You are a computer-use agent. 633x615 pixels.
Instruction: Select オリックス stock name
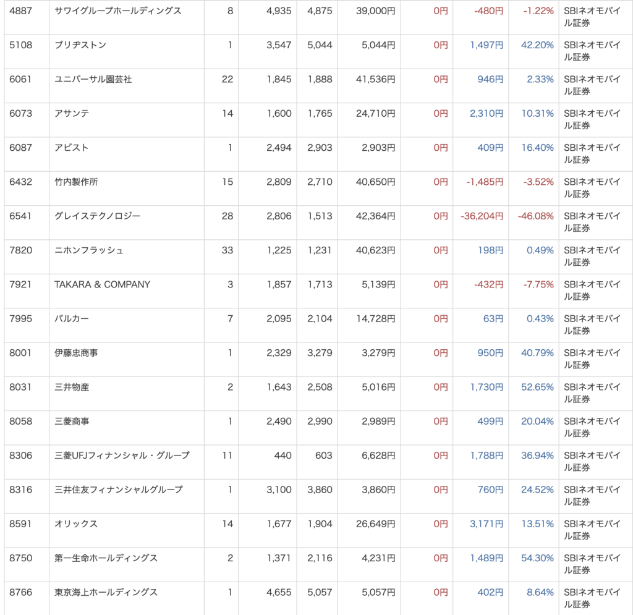click(x=76, y=524)
